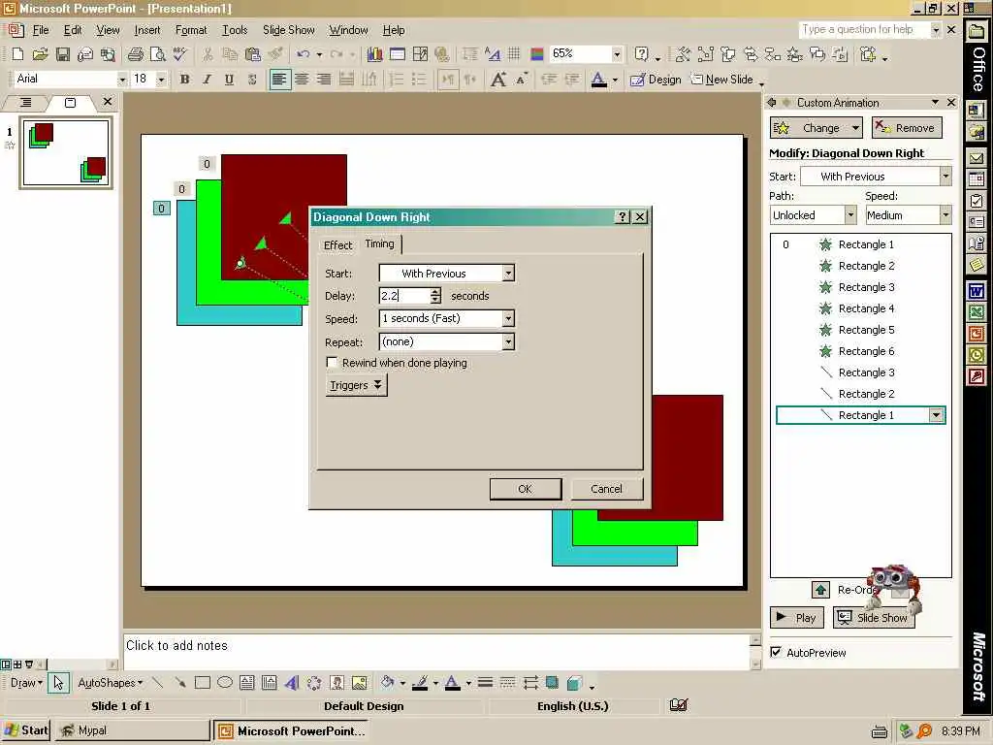993x745 pixels.
Task: Click the Windows Start button
Action: [26, 730]
